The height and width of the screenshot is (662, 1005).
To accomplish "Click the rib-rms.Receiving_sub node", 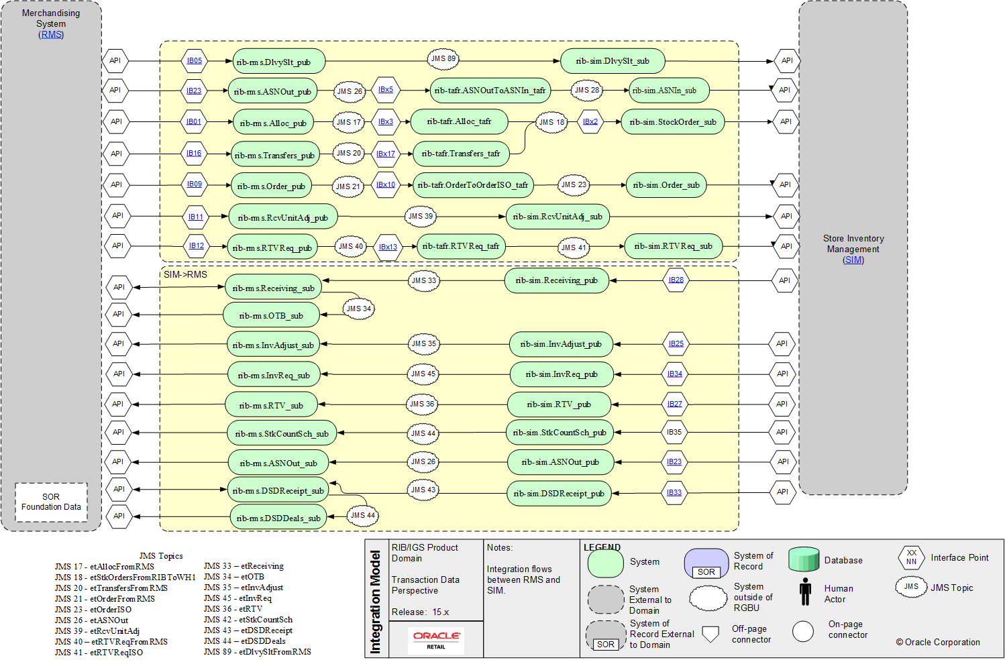I will pos(273,288).
